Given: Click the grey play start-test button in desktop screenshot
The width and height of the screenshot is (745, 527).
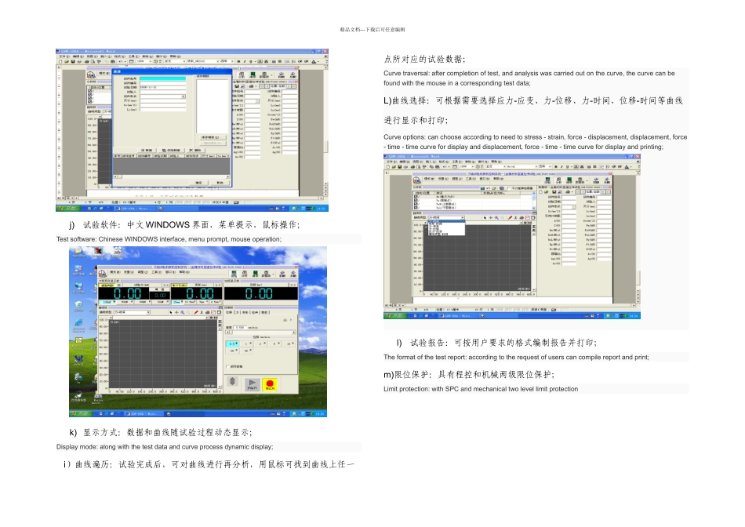Looking at the screenshot, I should [252, 384].
